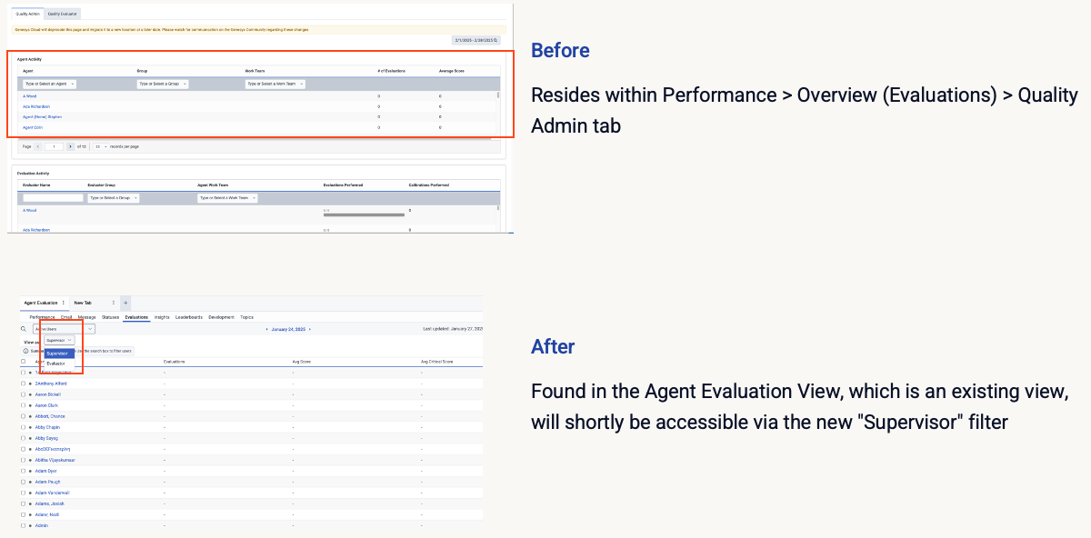Choose Evaluator option in the dropdown list
1091x538 pixels.
[55, 363]
